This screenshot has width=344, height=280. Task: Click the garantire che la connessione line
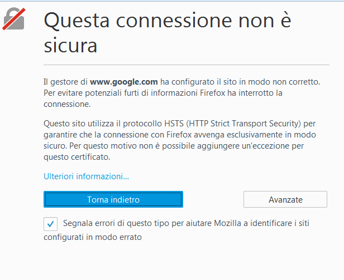coord(180,135)
